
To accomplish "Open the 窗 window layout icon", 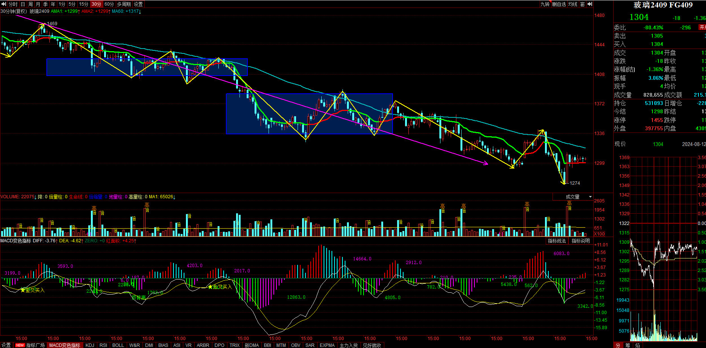I will [582, 4].
